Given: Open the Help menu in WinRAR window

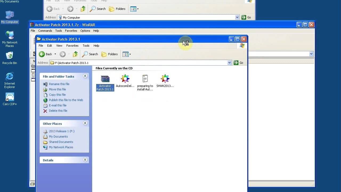Looking at the screenshot, I should coord(96,31).
